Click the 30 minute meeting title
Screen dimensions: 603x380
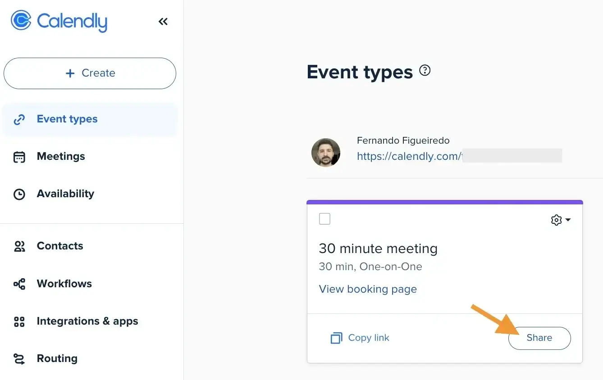[x=378, y=249]
